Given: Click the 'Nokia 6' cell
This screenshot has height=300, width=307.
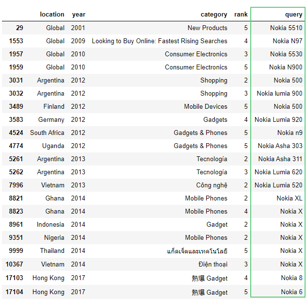Looking at the screenshot, I should [x=291, y=292].
